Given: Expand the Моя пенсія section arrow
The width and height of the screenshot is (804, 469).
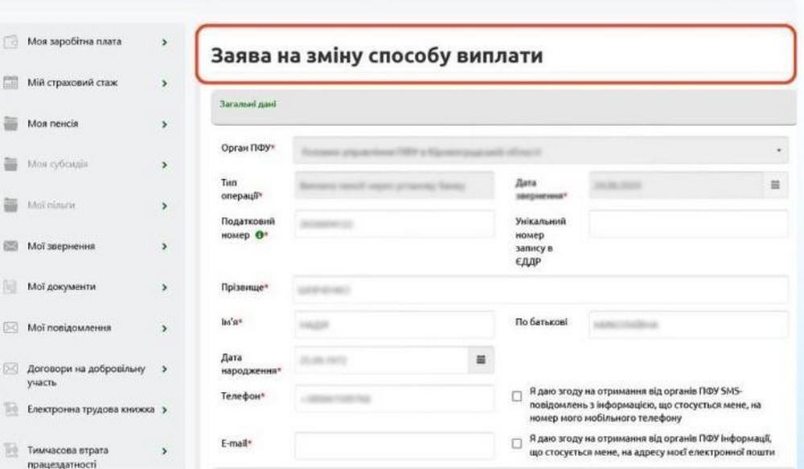Looking at the screenshot, I should coord(164,124).
